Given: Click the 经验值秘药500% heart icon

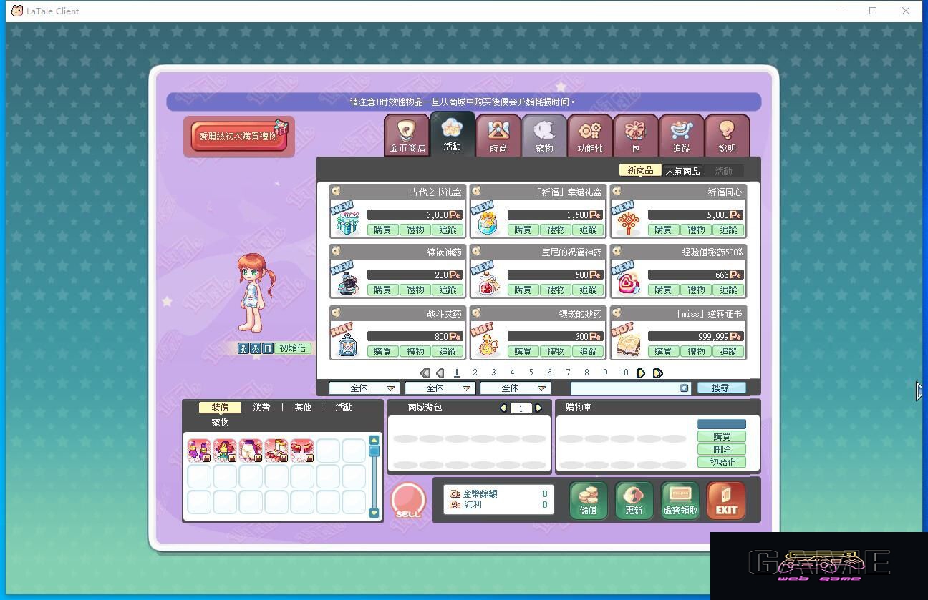Looking at the screenshot, I should 628,282.
